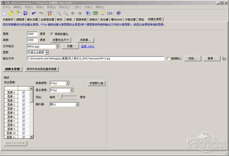The height and width of the screenshot is (156, 229).
Task: Click the first magnifier zoom icon
Action: pyautogui.click(x=59, y=13)
